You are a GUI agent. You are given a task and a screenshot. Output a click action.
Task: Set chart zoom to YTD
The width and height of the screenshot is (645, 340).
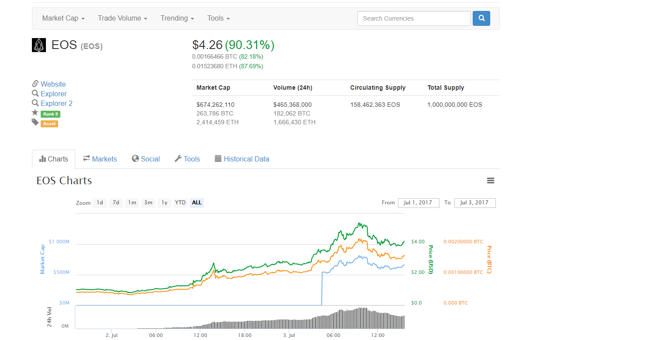pos(180,203)
